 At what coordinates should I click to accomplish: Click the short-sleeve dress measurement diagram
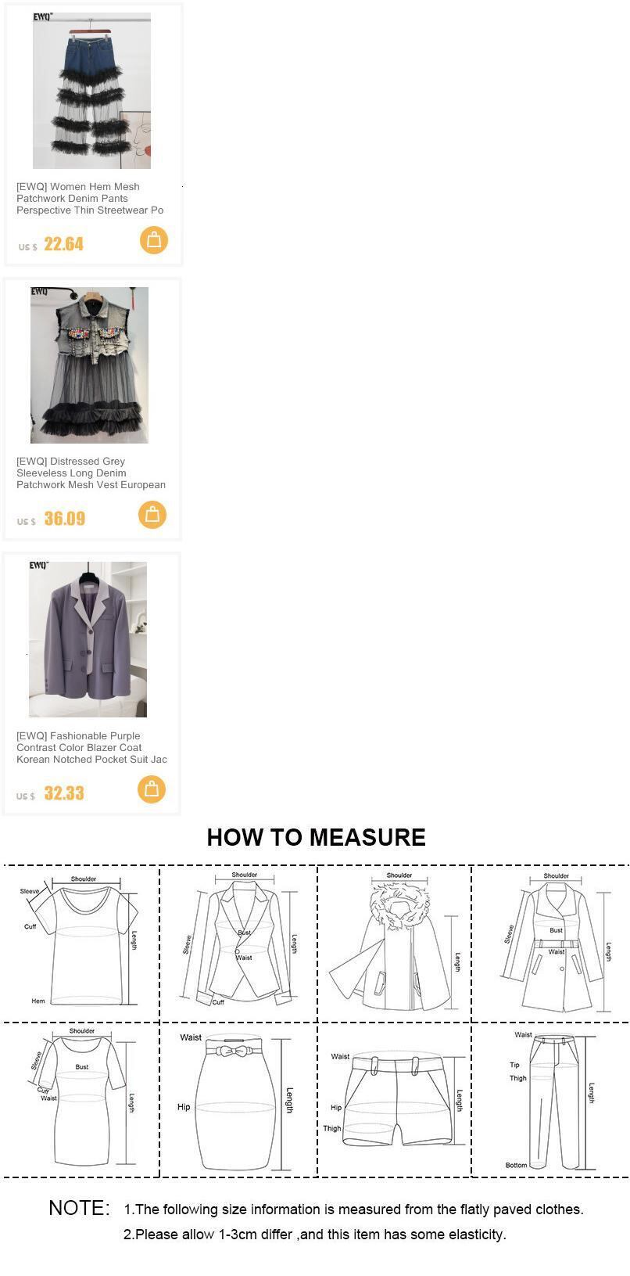(x=83, y=1097)
